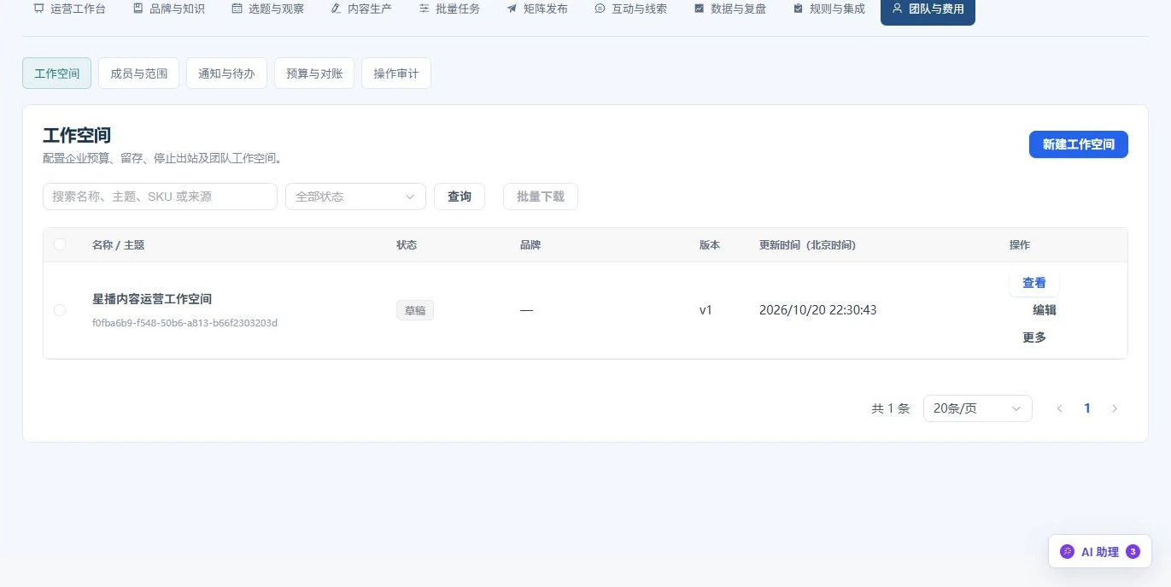Click the 共 1 条 total count
The height and width of the screenshot is (587, 1171).
[x=890, y=408]
